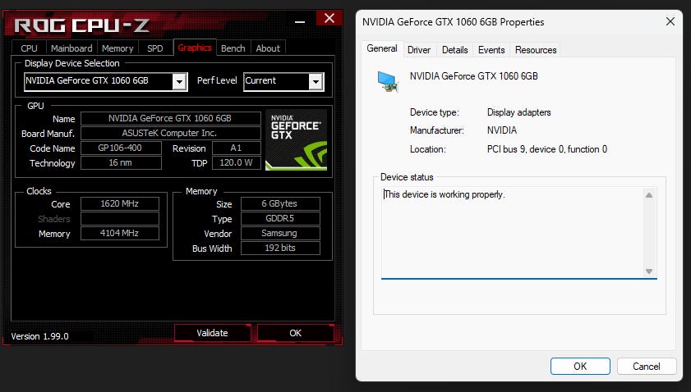This screenshot has width=691, height=392.
Task: Click the GDDR5 memory type value
Action: (280, 219)
